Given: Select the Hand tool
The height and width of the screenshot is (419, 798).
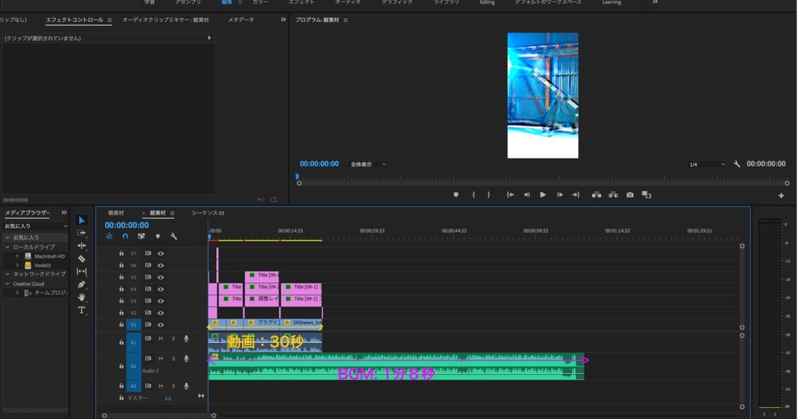Looking at the screenshot, I should (82, 297).
